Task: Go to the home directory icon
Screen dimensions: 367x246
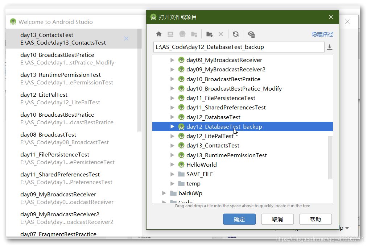Action: point(159,34)
